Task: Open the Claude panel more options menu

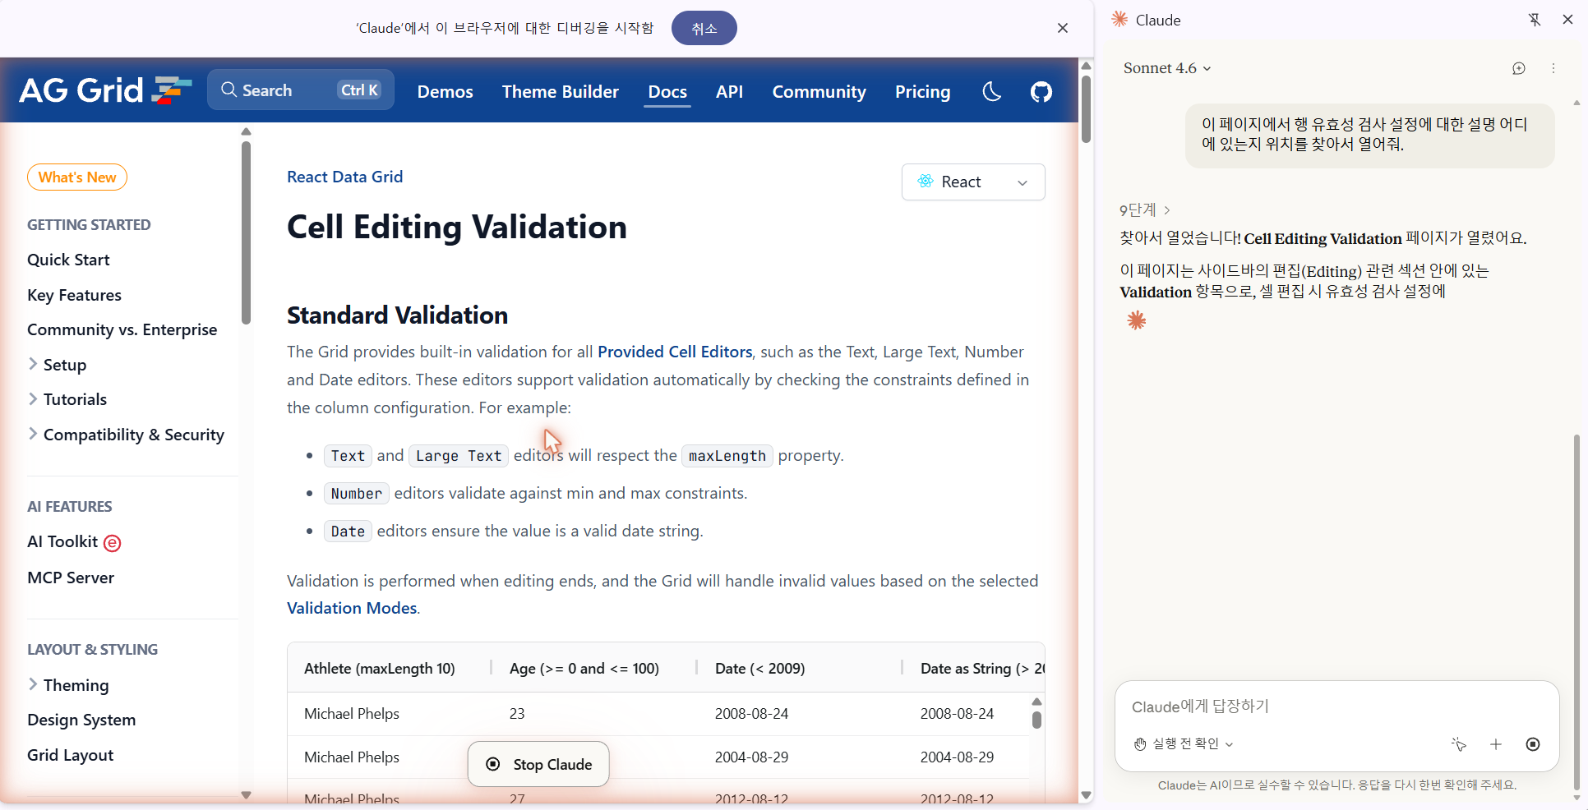Action: click(1553, 68)
